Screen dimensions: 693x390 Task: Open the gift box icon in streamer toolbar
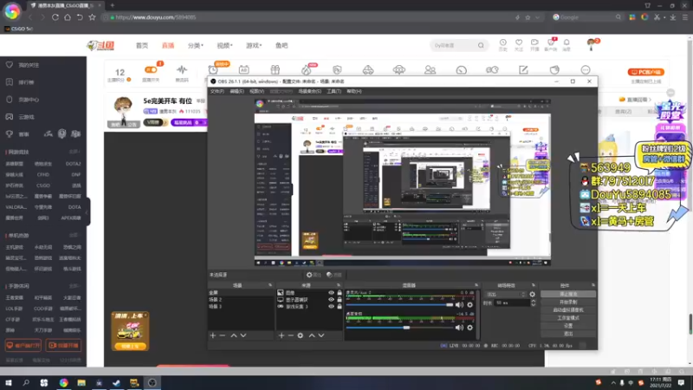(275, 70)
